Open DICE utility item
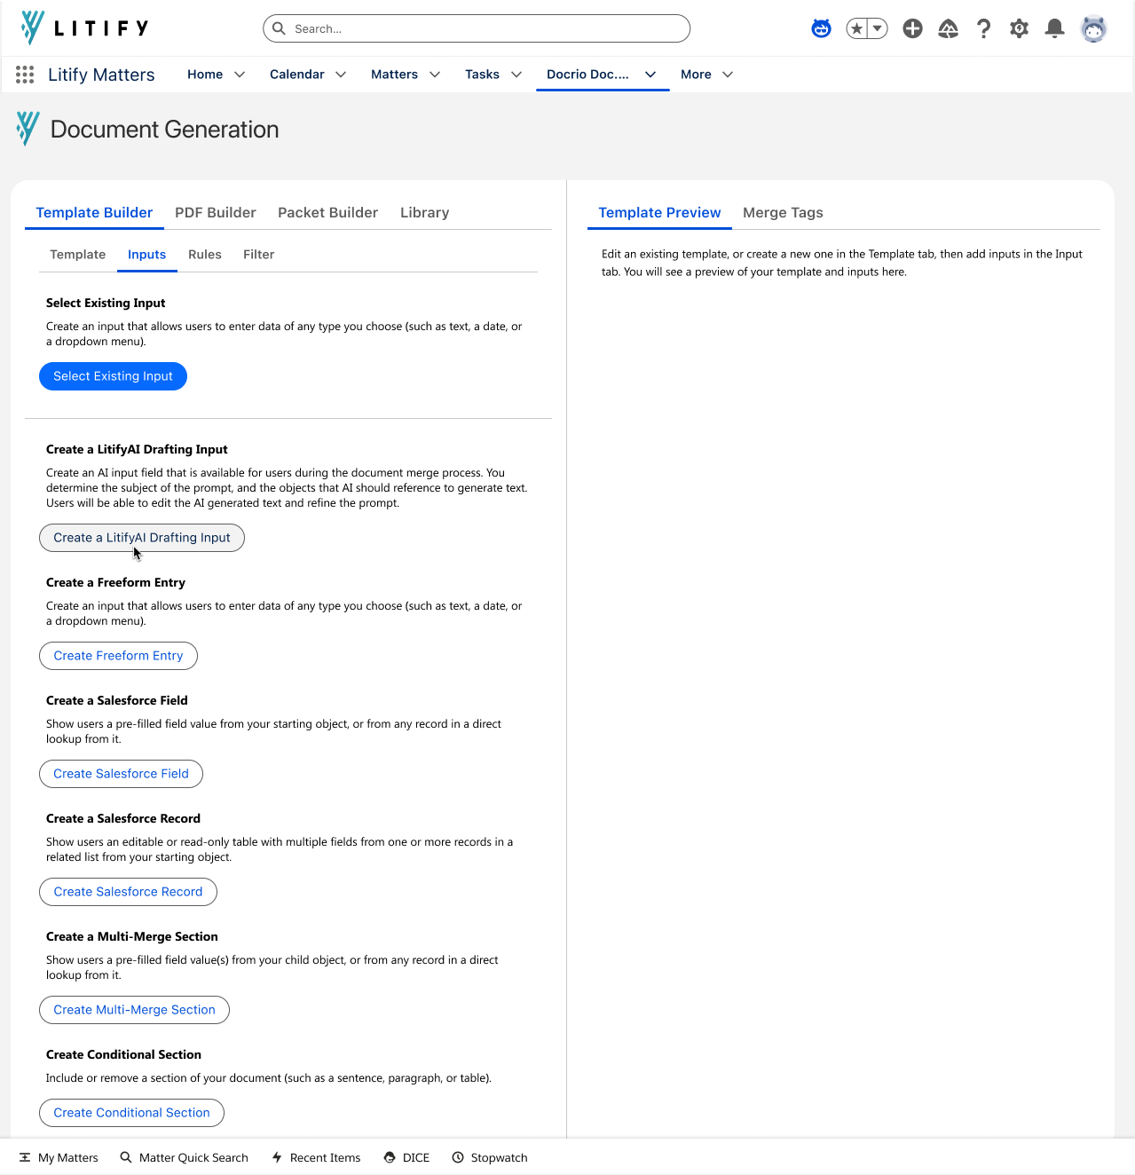1135x1175 pixels. 406,1157
